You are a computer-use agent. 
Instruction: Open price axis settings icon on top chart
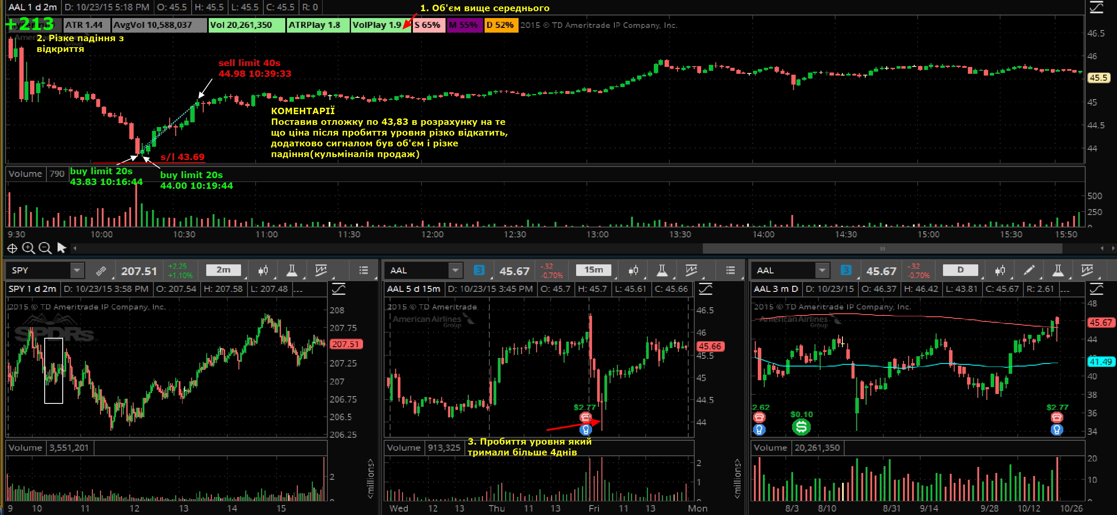[1096, 7]
